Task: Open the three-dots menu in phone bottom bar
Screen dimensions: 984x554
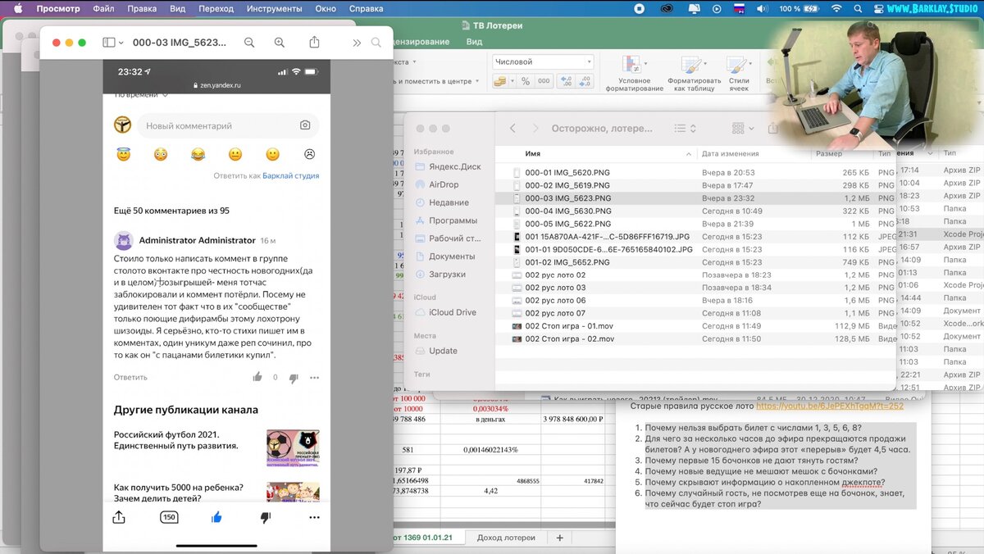Action: 314,518
